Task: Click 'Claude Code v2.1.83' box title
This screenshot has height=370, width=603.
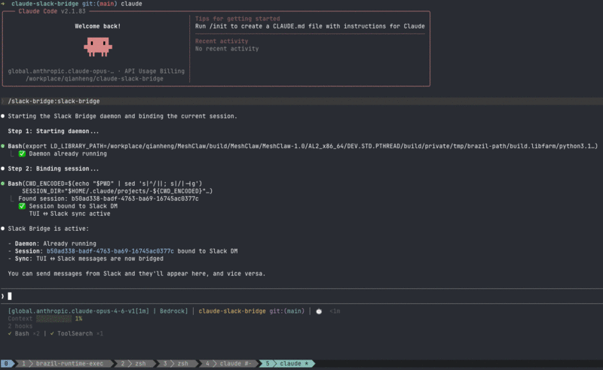Action: point(52,11)
